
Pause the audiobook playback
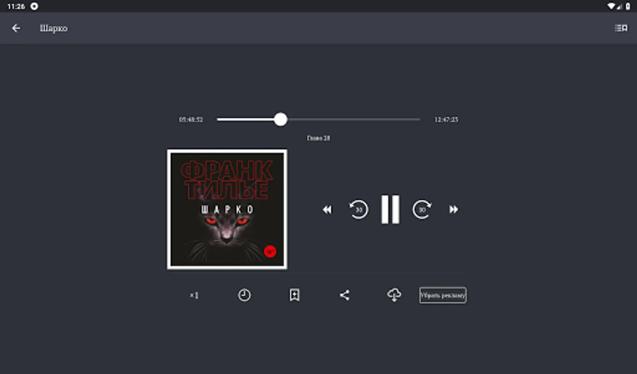coord(390,209)
